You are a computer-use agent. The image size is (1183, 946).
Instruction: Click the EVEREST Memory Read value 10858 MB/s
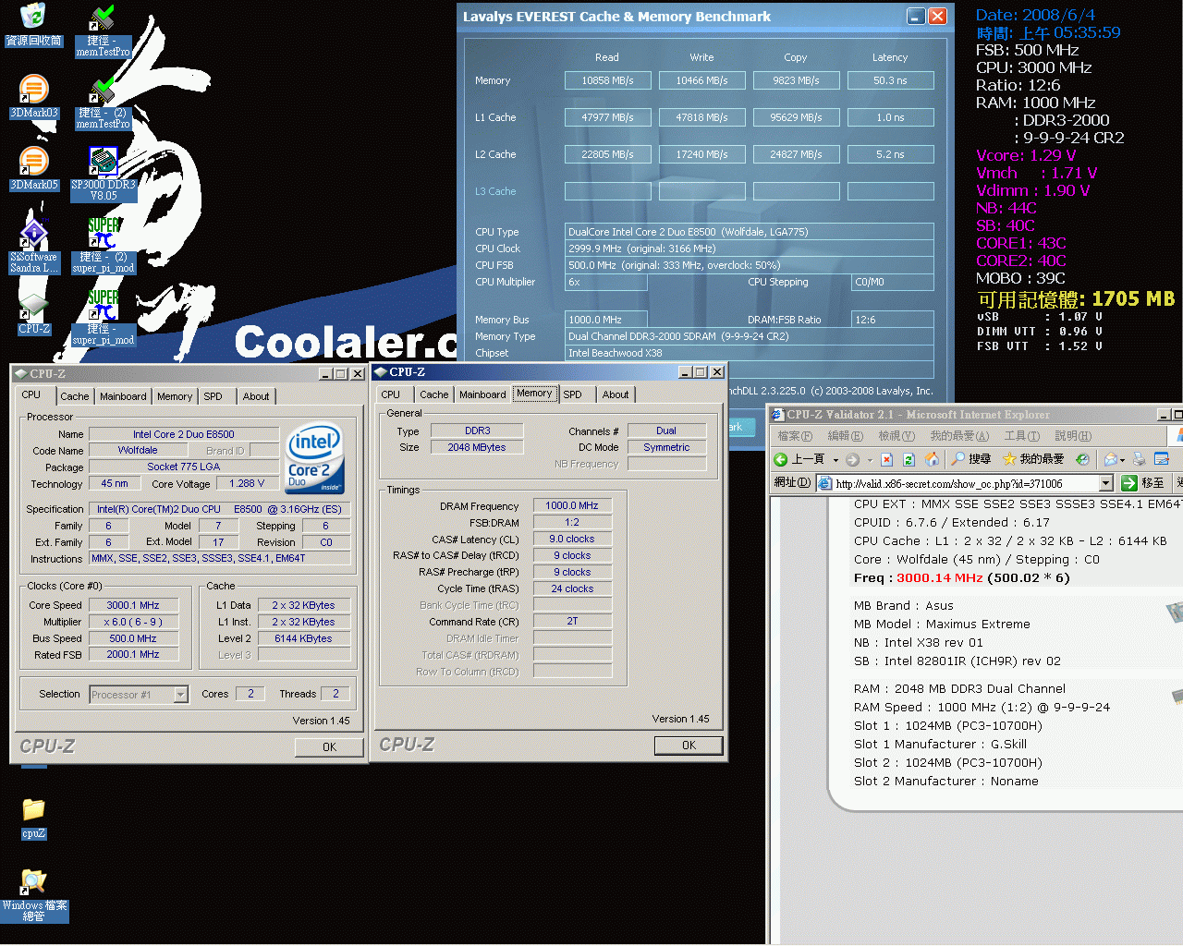pyautogui.click(x=607, y=80)
